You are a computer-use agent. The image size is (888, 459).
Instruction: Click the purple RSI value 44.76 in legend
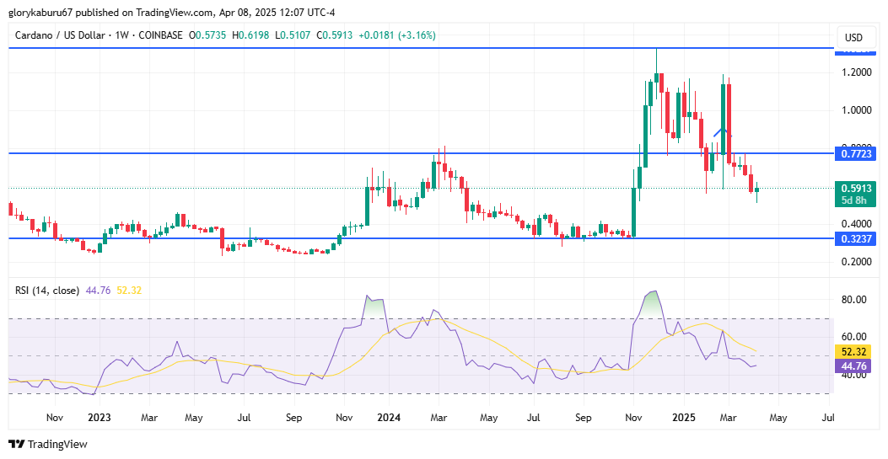click(x=98, y=291)
